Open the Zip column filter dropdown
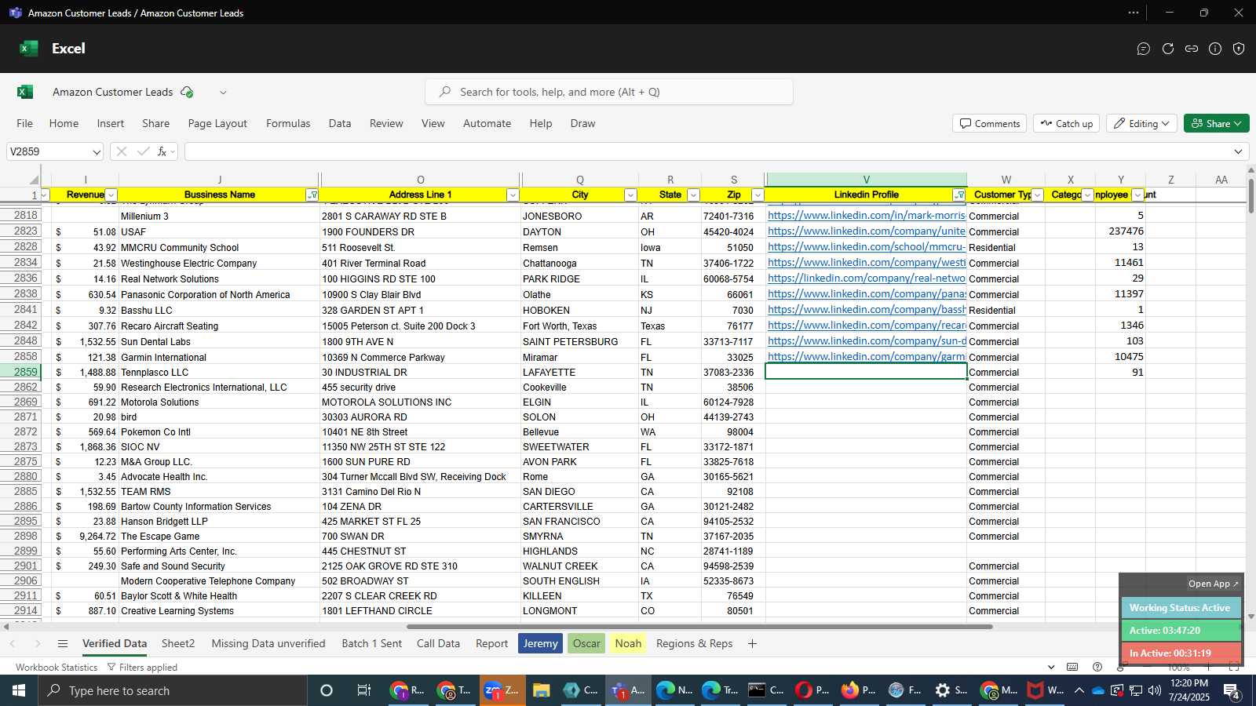Screen dimensions: 1256x706 click(x=758, y=195)
